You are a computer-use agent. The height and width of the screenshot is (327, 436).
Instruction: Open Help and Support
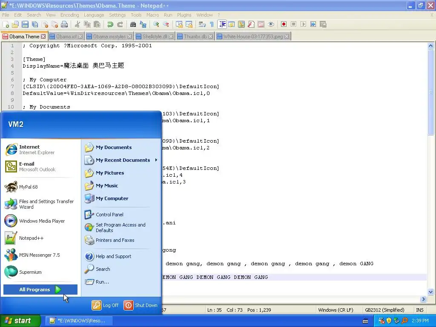click(x=121, y=256)
